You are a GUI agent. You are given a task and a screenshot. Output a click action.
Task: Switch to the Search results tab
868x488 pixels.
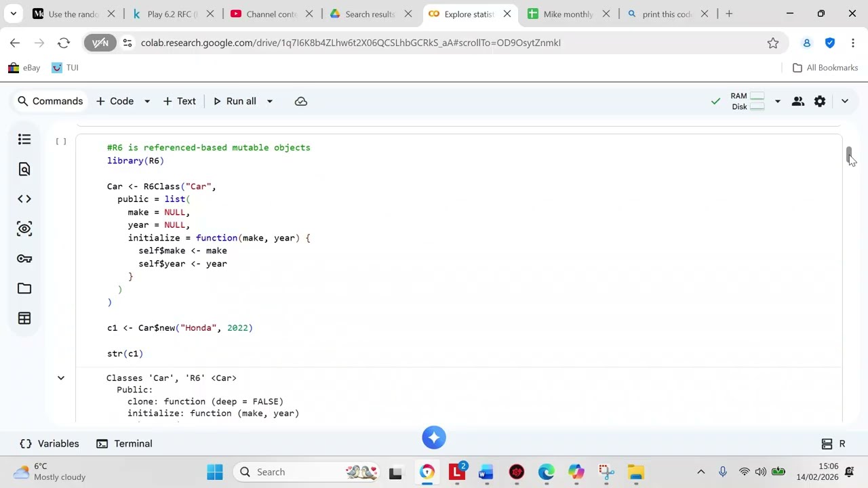click(x=370, y=14)
